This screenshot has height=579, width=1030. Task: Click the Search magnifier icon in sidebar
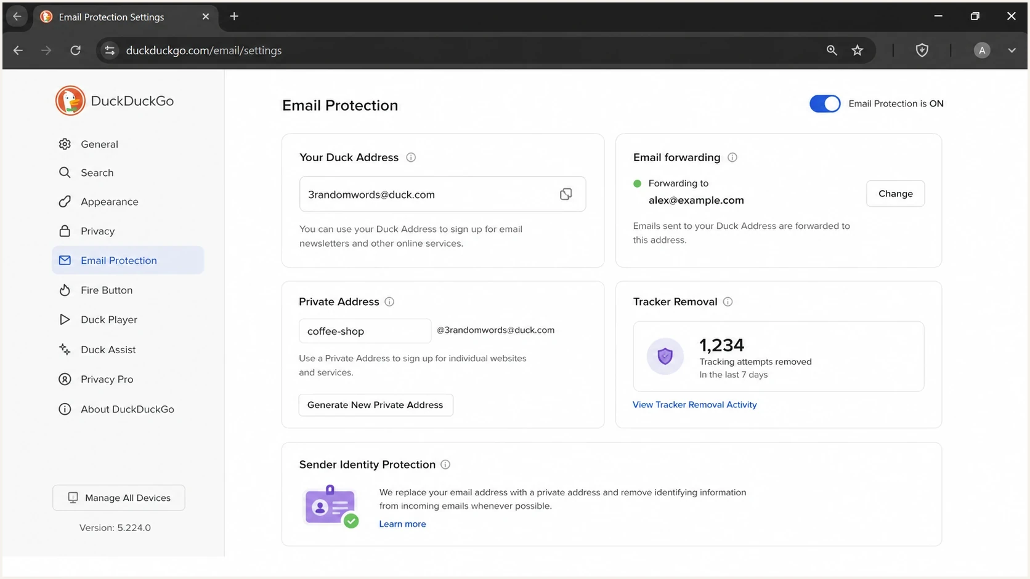pyautogui.click(x=65, y=172)
